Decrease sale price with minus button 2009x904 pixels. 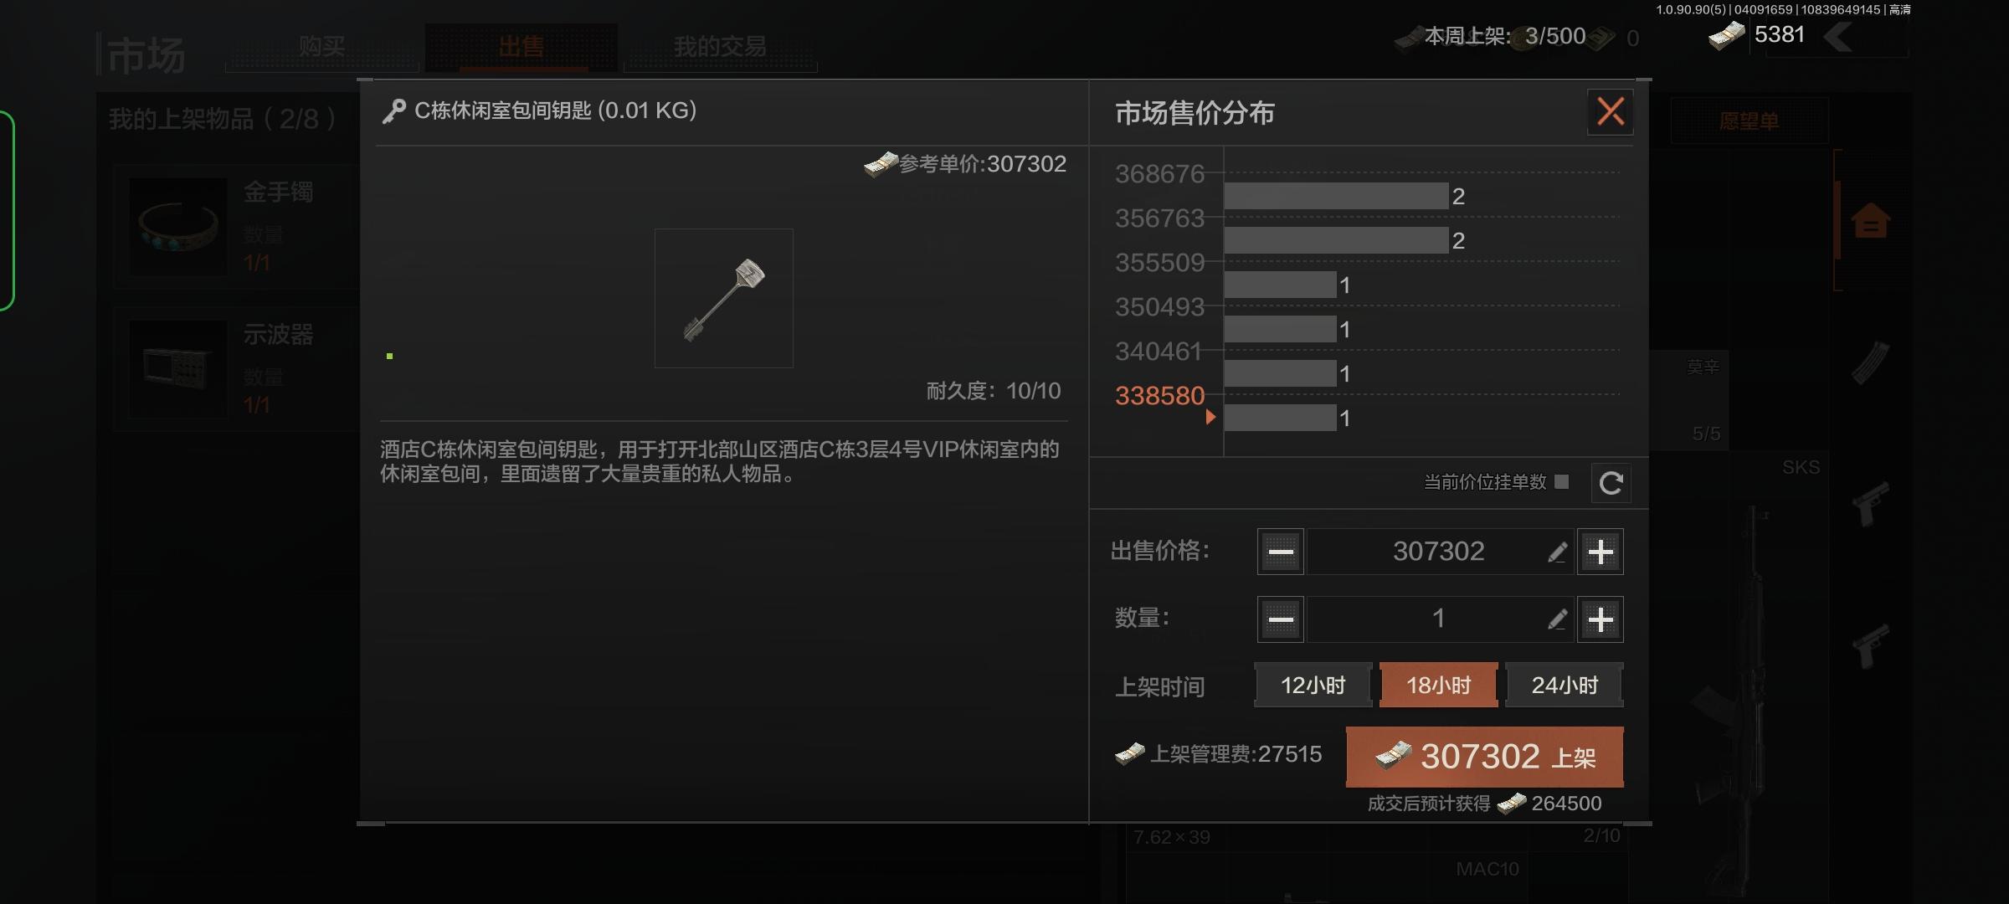pos(1281,552)
